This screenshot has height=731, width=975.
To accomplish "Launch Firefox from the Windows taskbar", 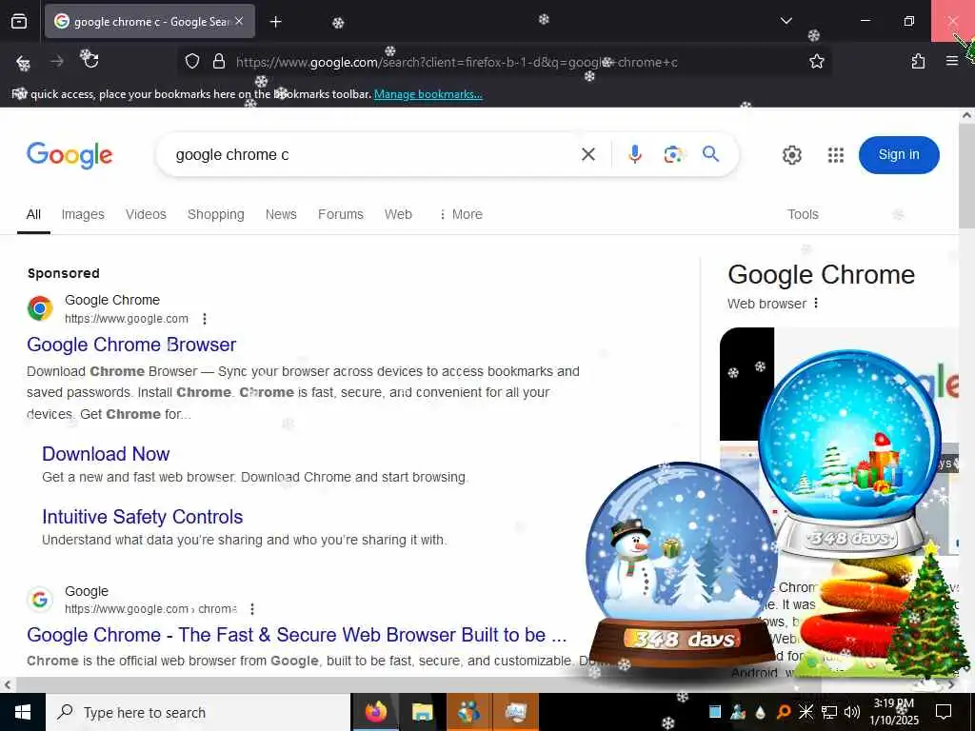I will 376,712.
